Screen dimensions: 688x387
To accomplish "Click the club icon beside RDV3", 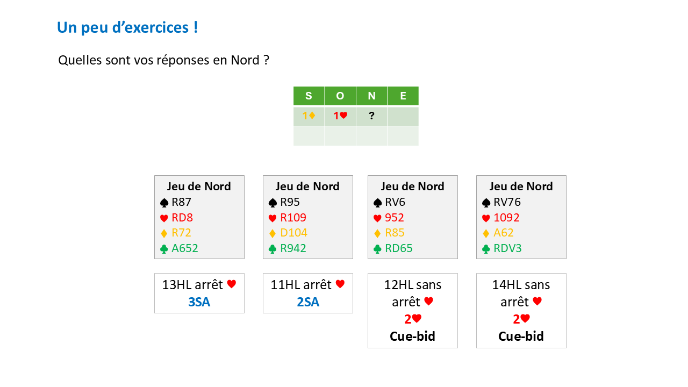I will coord(486,249).
